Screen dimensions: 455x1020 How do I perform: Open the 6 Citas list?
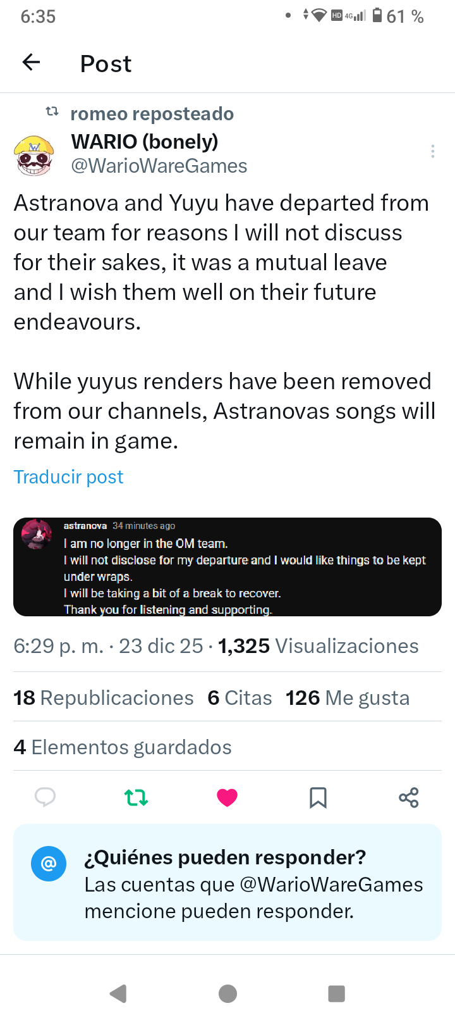(x=240, y=697)
